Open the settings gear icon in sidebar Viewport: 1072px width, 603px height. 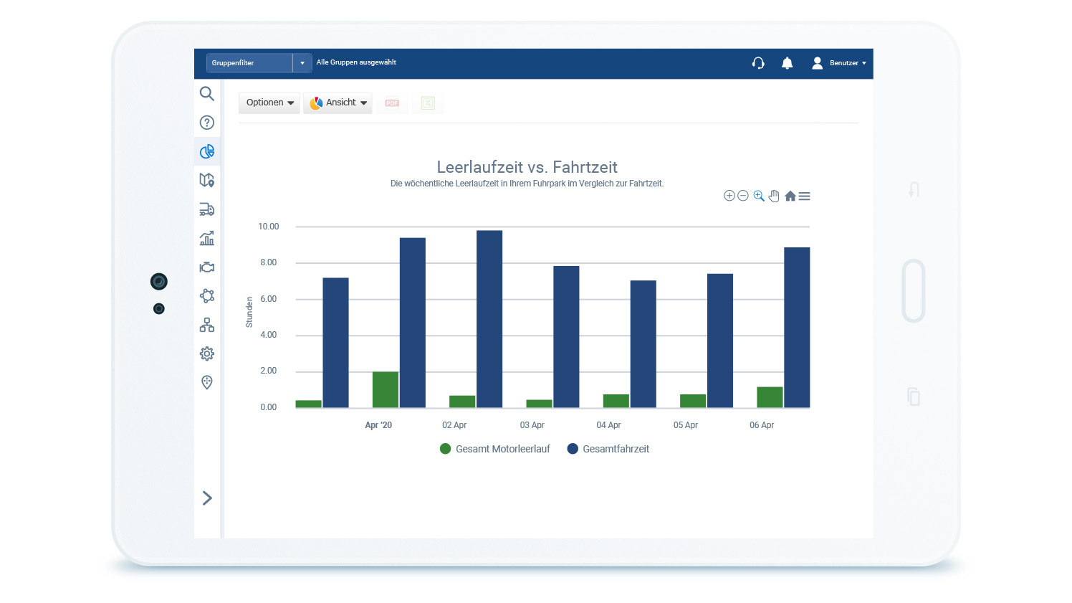tap(206, 353)
